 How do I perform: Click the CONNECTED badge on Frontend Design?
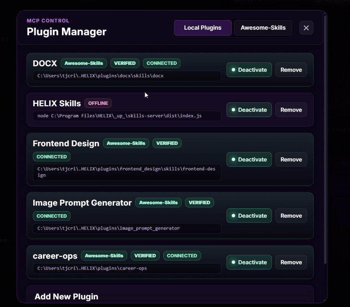(x=52, y=157)
